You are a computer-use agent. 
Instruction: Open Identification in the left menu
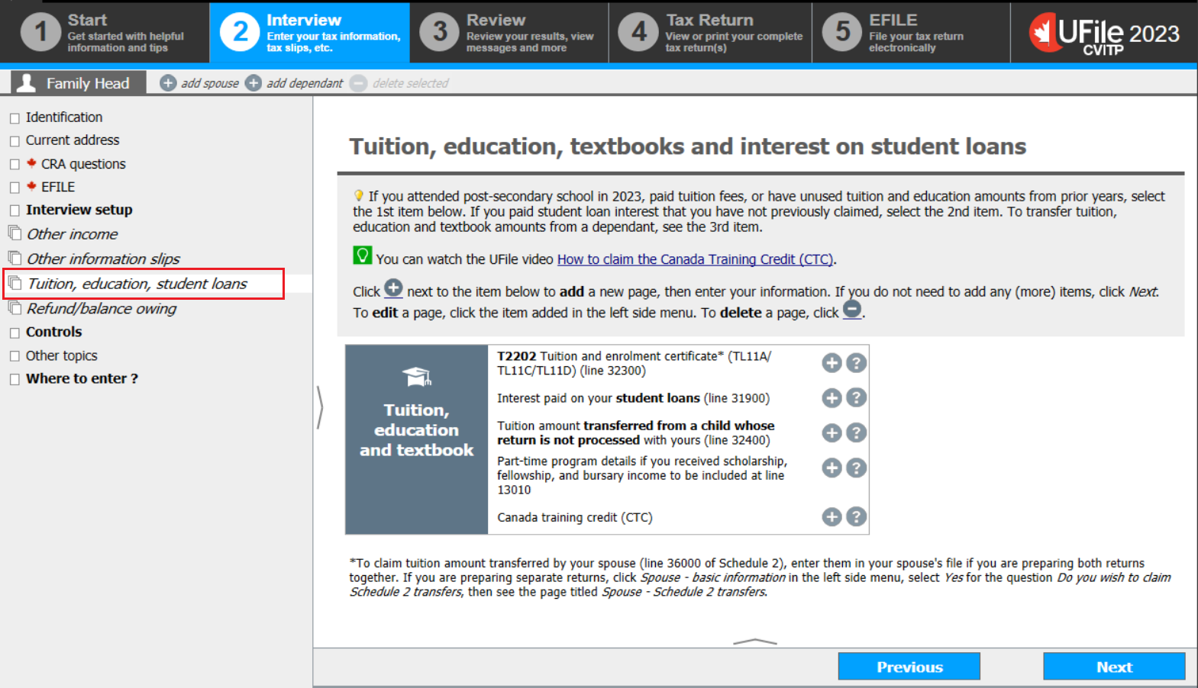coord(64,117)
